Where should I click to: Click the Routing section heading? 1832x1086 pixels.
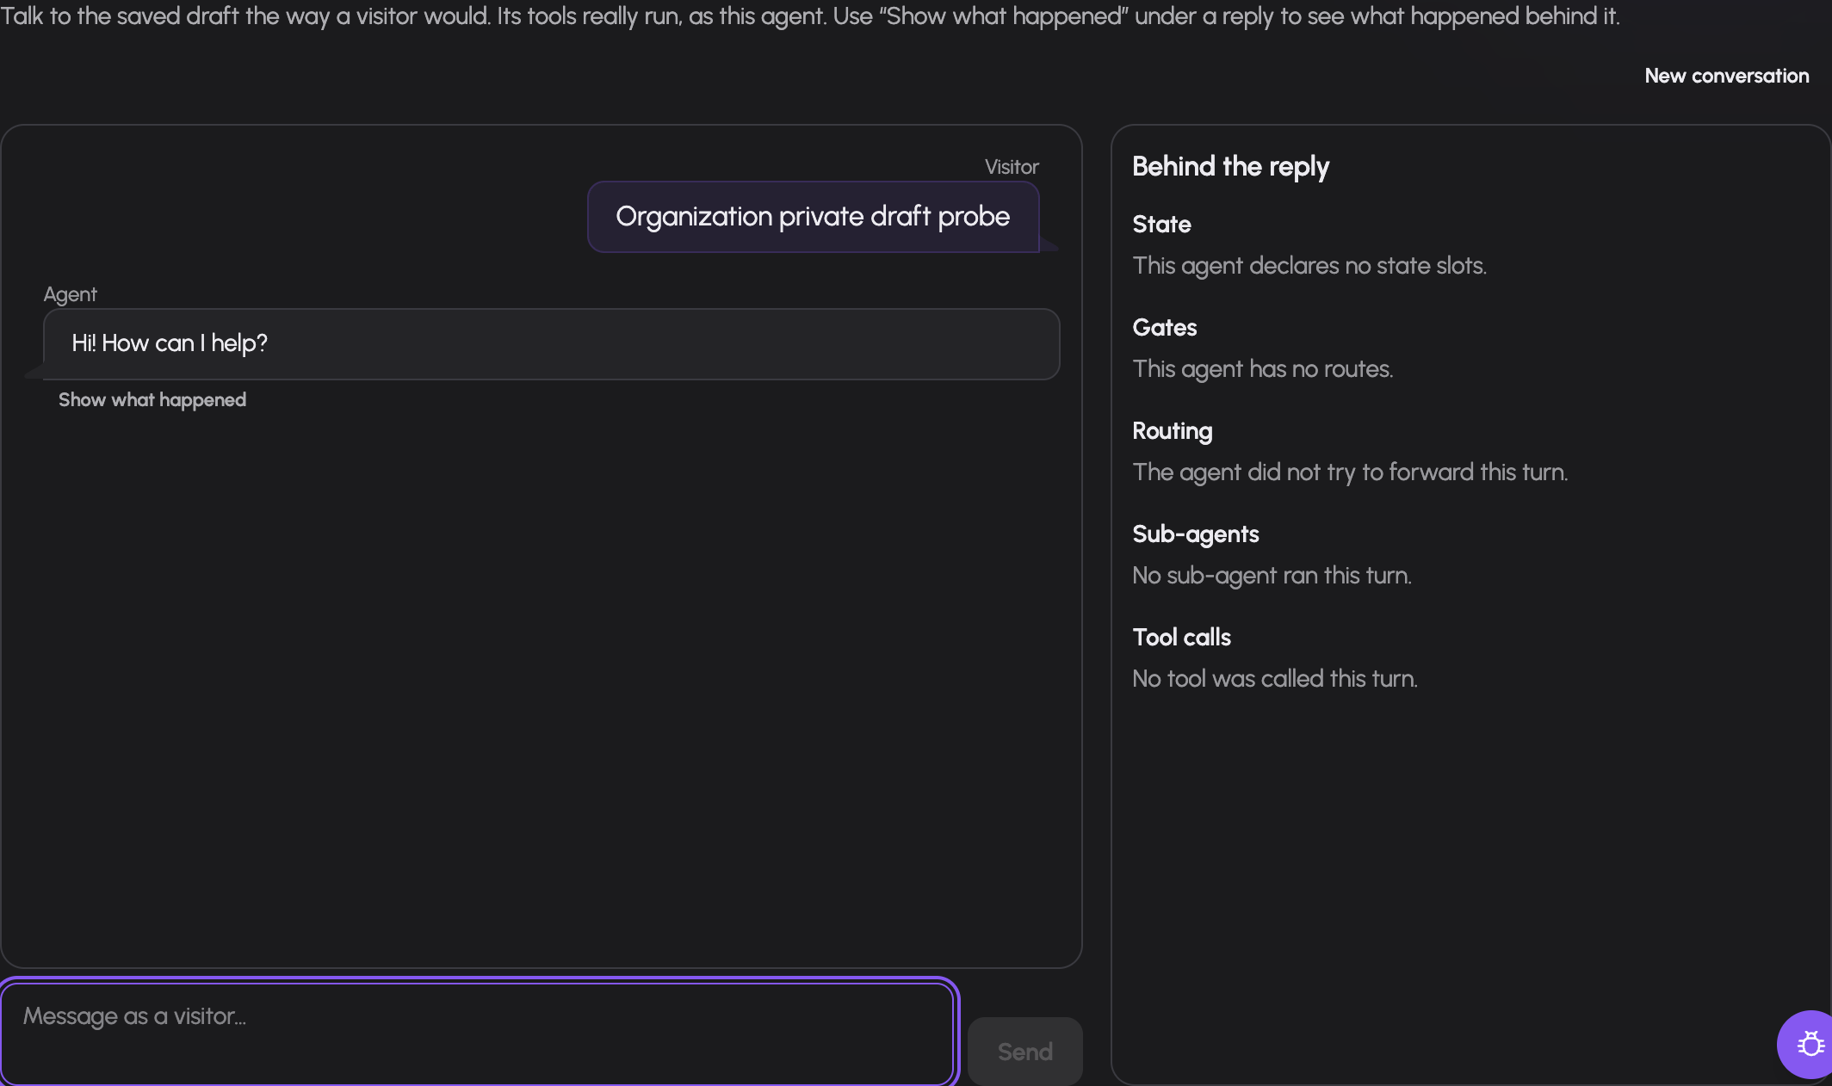[1172, 431]
